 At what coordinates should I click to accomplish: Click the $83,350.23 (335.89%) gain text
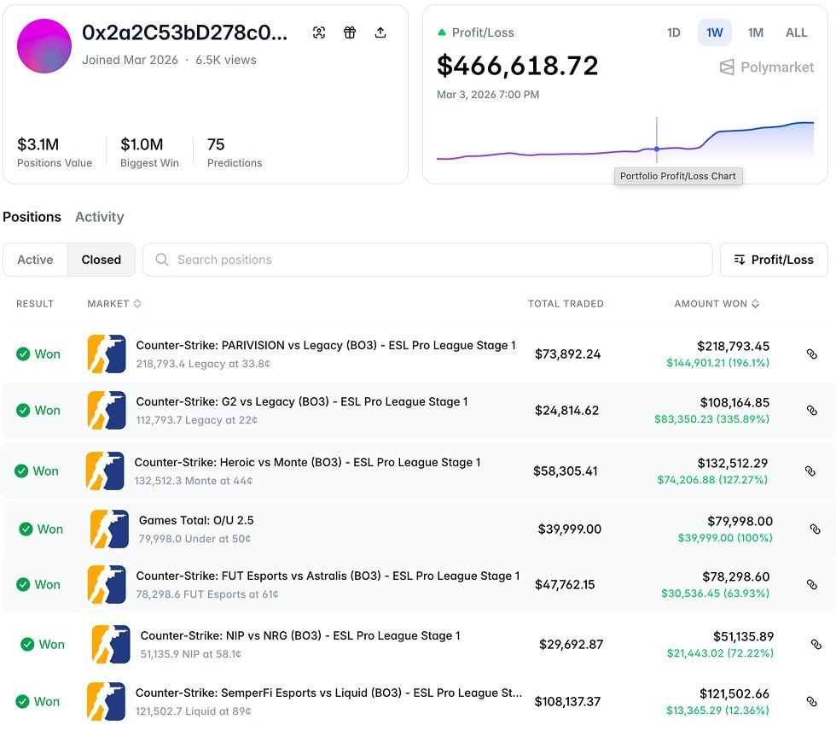coord(711,418)
